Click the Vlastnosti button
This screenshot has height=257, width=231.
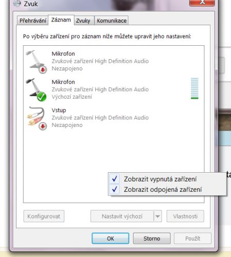click(185, 216)
